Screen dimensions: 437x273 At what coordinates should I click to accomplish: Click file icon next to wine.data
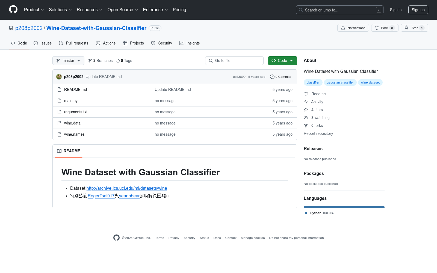point(59,123)
